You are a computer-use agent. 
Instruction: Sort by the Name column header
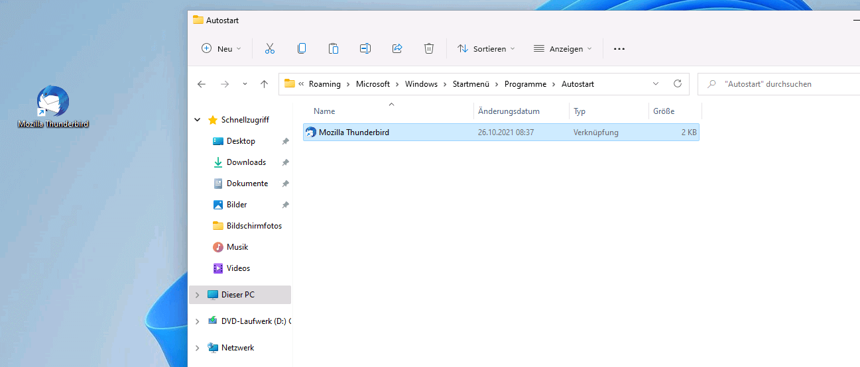point(391,111)
